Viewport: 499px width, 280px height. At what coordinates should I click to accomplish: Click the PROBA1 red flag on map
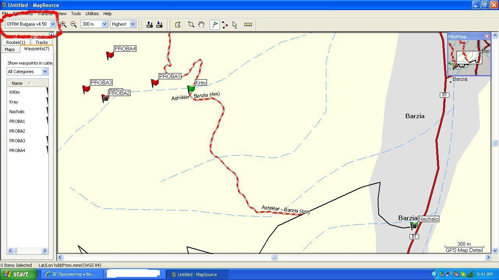pos(155,83)
